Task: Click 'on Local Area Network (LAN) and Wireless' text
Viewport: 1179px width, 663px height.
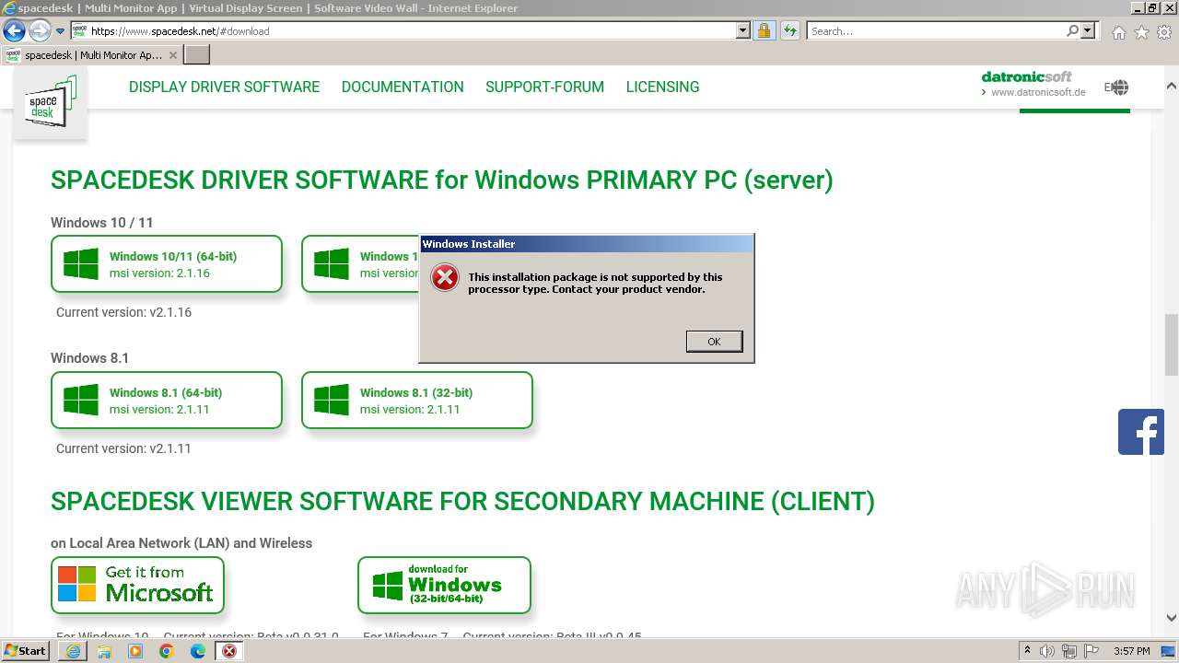Action: [181, 543]
